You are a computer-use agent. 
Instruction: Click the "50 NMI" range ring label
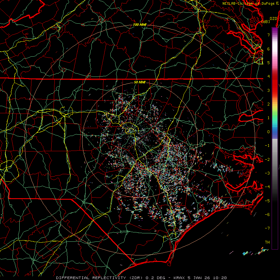140,82
